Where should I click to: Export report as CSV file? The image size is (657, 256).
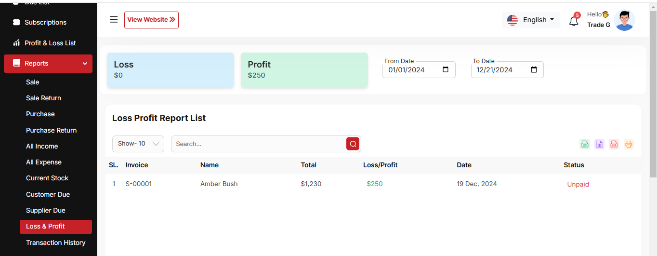tap(584, 144)
